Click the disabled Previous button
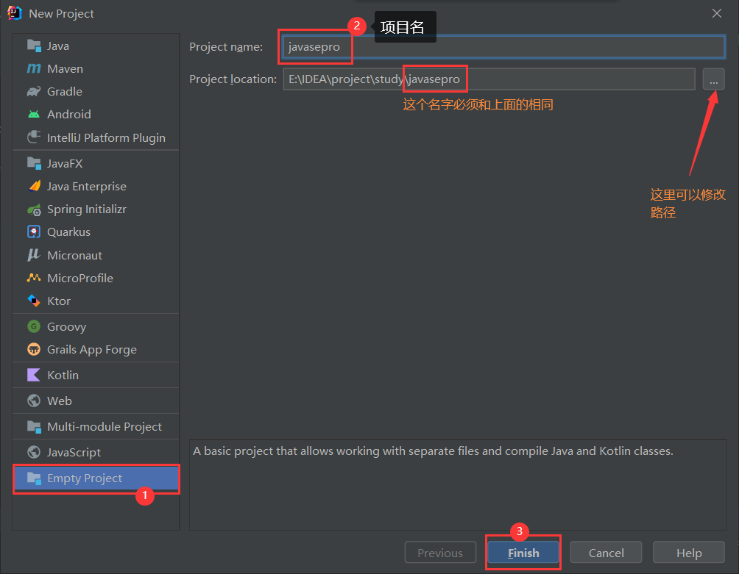 (x=440, y=553)
